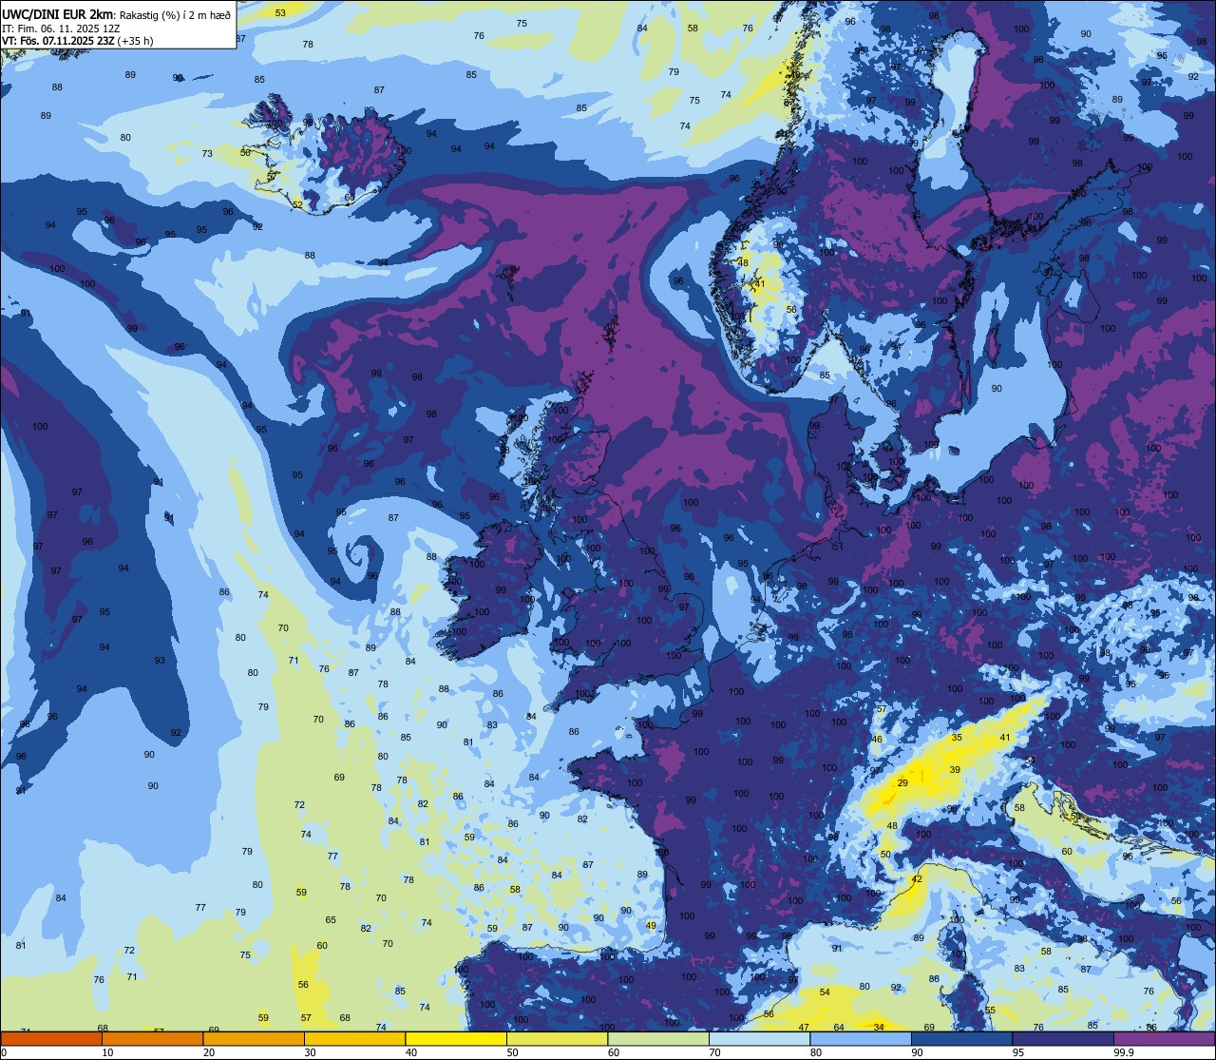This screenshot has width=1216, height=1060.
Task: Click the 'Rakastig (%) í 2 m hæð' label
Action: point(174,15)
